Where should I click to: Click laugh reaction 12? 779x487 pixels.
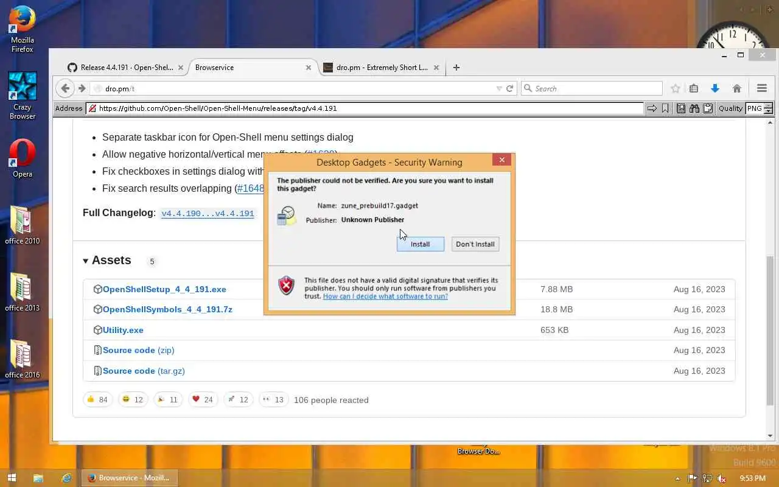133,400
